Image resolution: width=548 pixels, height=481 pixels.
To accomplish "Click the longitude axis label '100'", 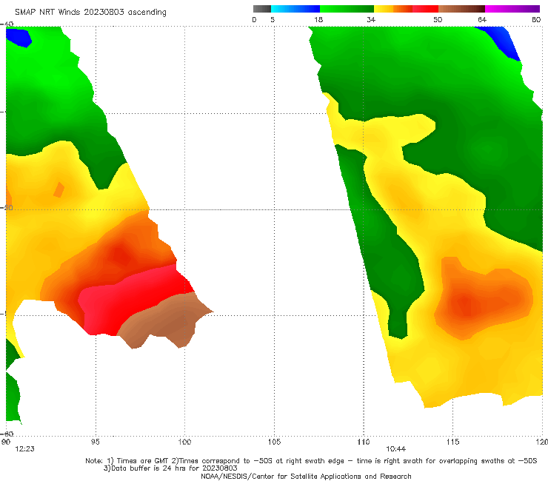I will [x=184, y=442].
